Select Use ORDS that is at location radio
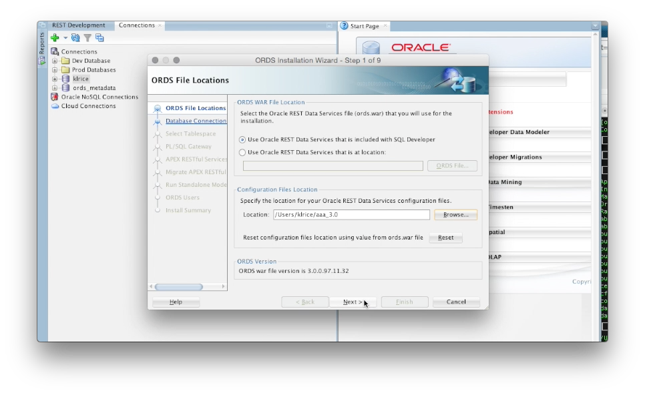This screenshot has width=645, height=395. 242,153
